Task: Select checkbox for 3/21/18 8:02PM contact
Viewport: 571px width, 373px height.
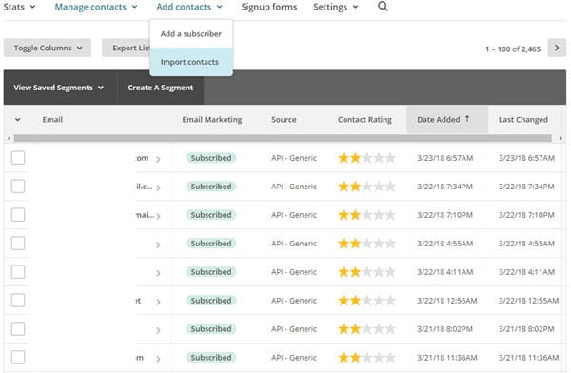Action: click(18, 328)
